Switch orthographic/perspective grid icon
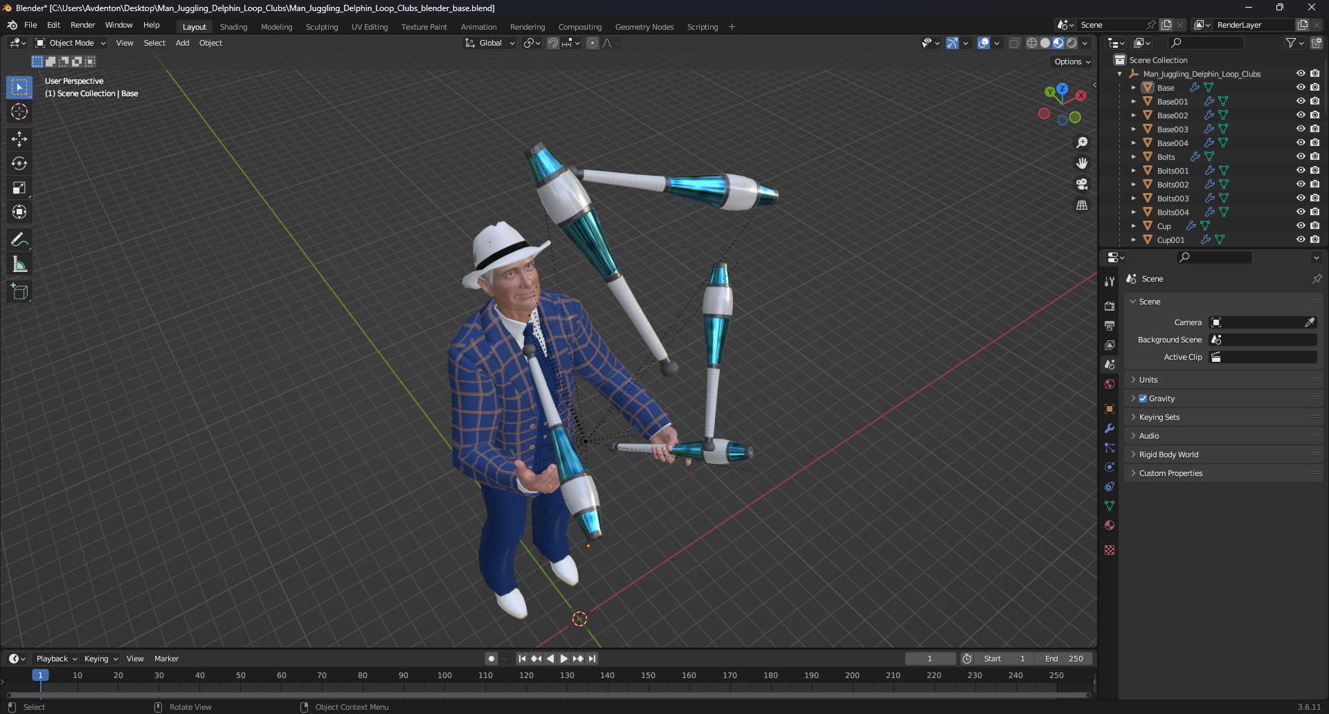Image resolution: width=1329 pixels, height=714 pixels. tap(1082, 205)
